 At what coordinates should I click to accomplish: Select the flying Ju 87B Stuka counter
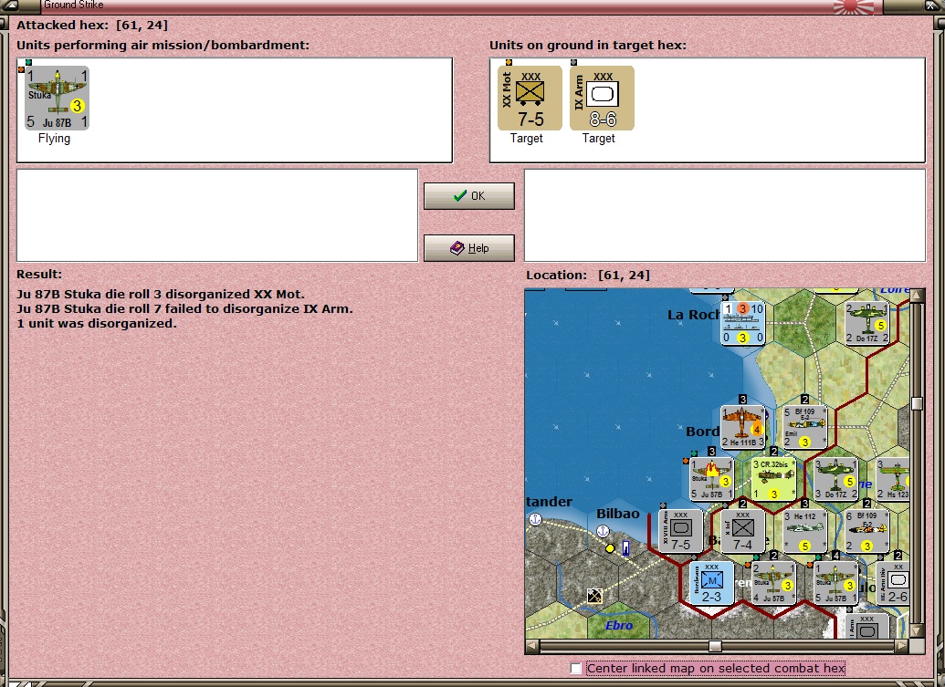[x=58, y=99]
